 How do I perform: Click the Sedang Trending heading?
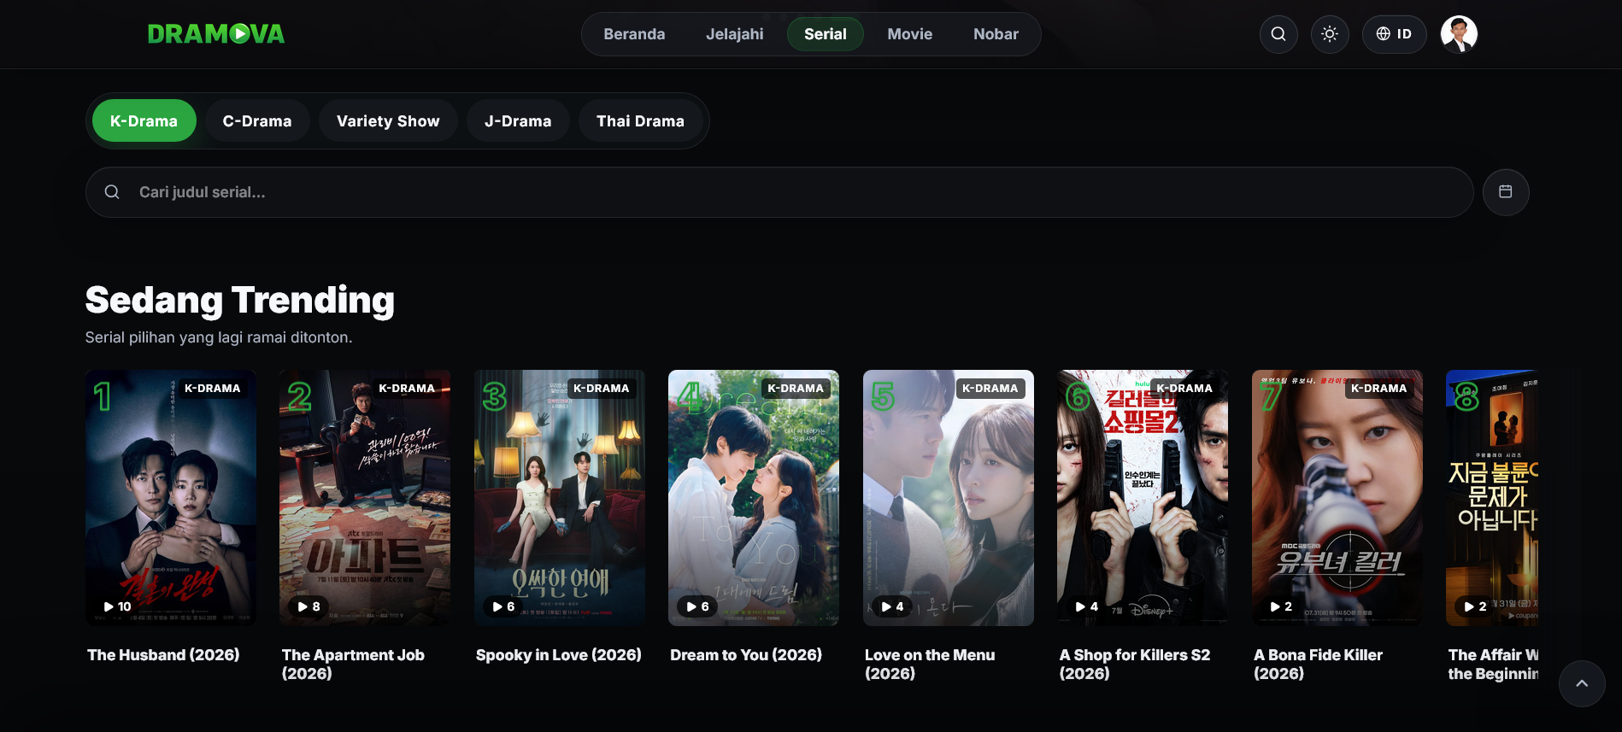tap(240, 301)
